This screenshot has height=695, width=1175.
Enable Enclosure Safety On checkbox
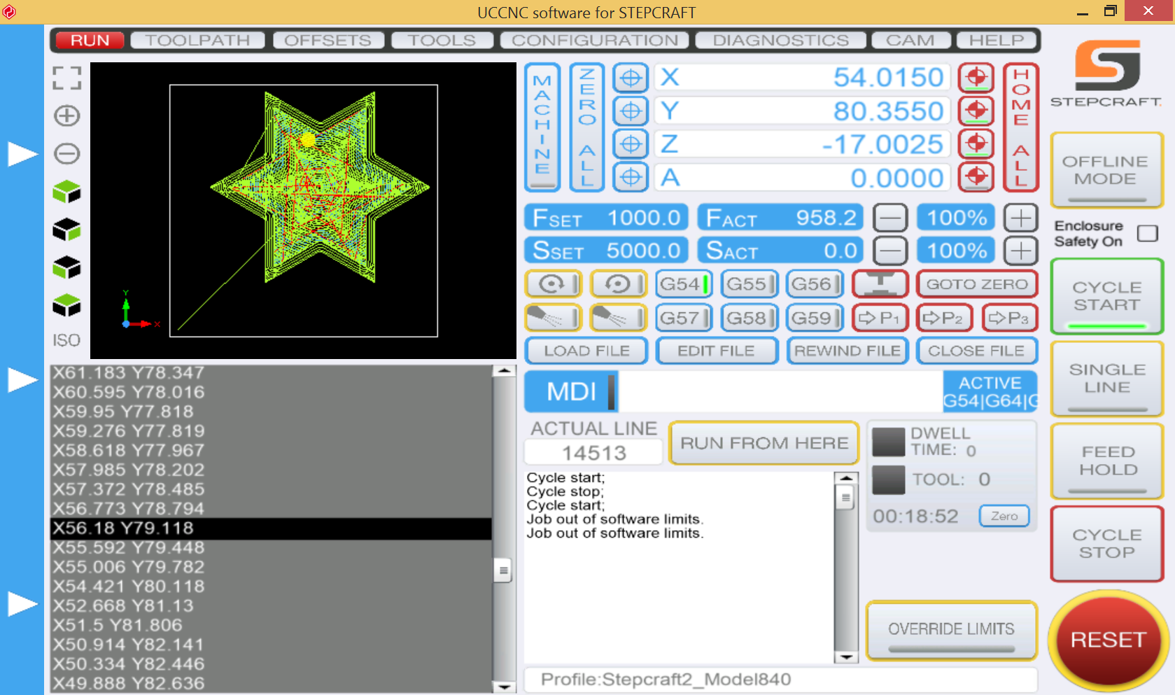tap(1147, 233)
